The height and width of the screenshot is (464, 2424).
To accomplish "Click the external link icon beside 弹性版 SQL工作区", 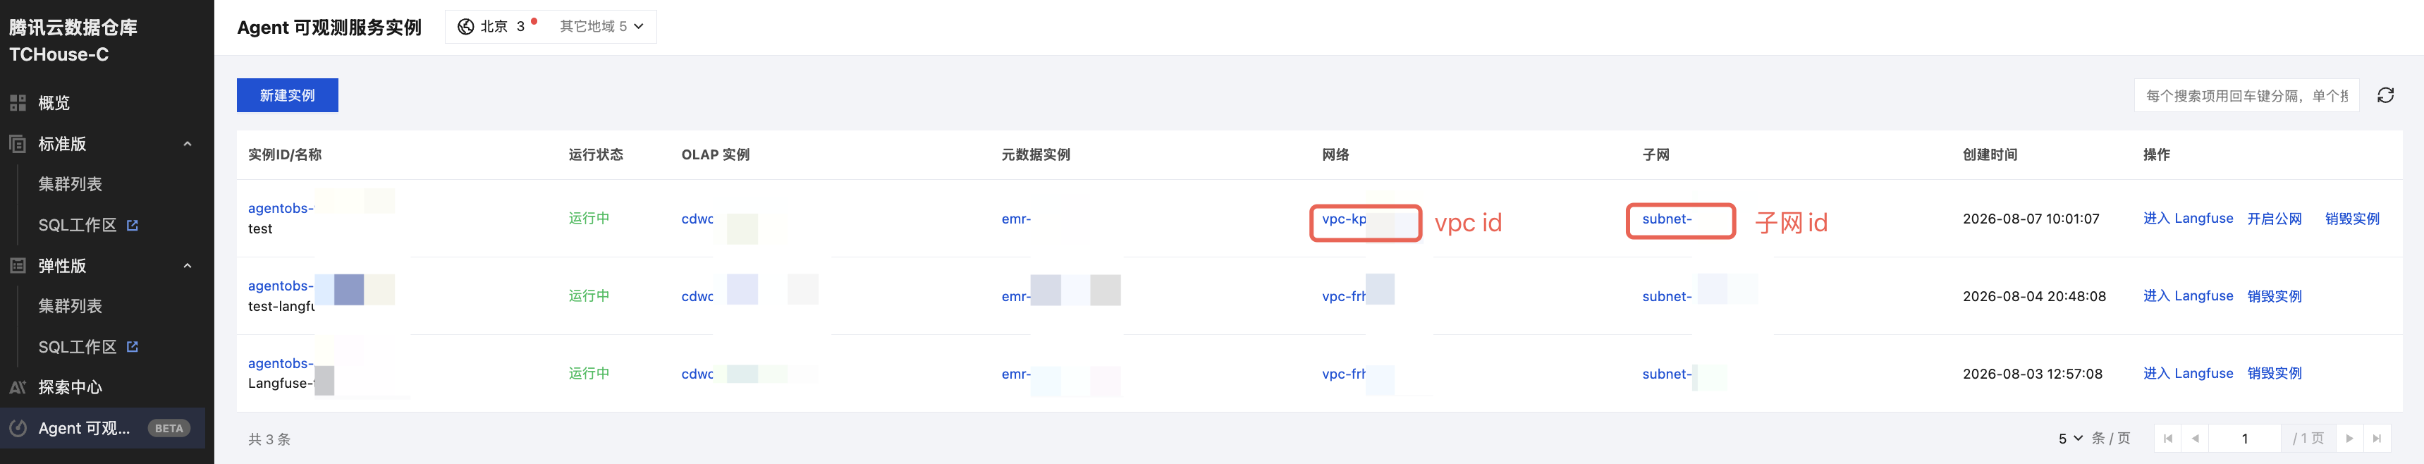I will [x=133, y=346].
